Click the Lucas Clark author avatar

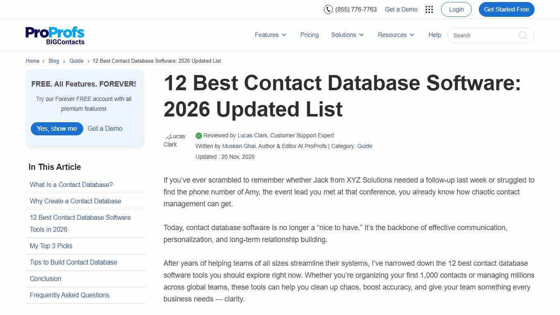(175, 140)
